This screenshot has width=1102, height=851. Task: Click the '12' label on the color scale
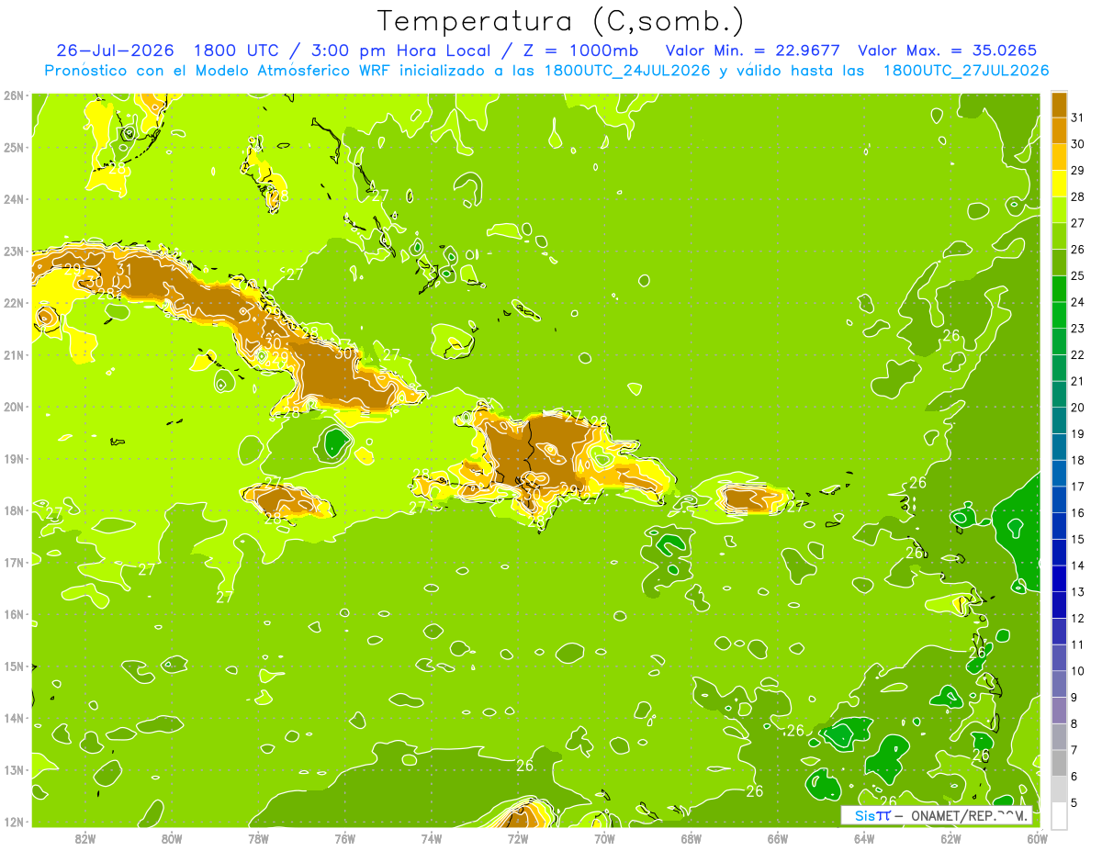(x=1077, y=619)
